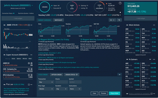
Task: Select the ORDER STATUS tab
Action: (71, 75)
